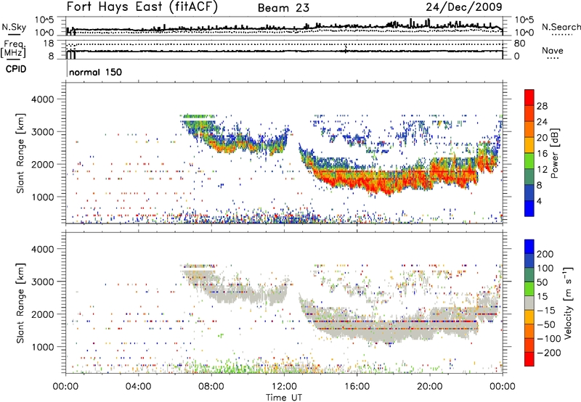
Task: Click the 'Fort Hays East (fitACF)' plot title
Action: [x=142, y=7]
